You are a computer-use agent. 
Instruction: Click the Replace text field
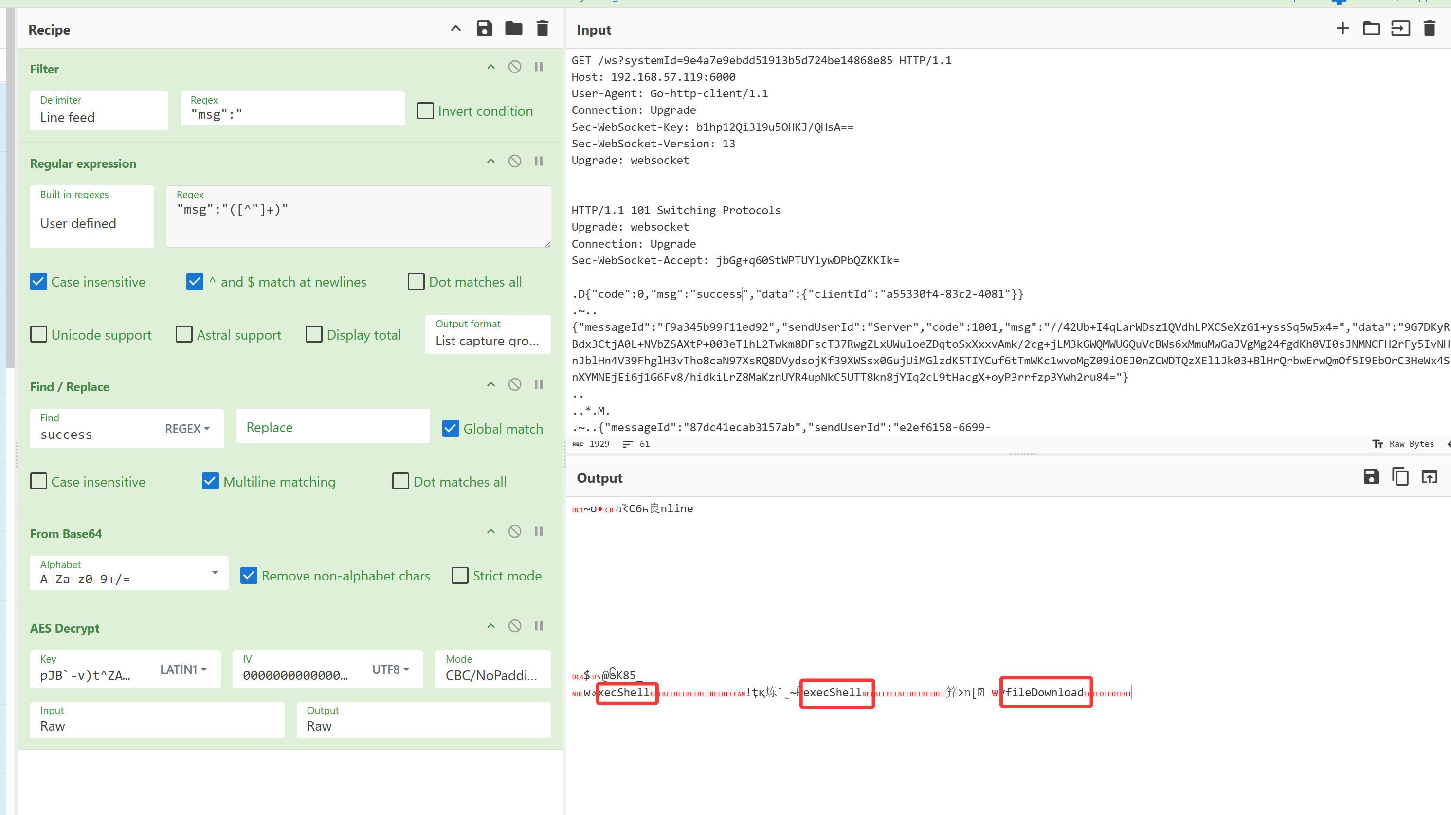pyautogui.click(x=332, y=428)
